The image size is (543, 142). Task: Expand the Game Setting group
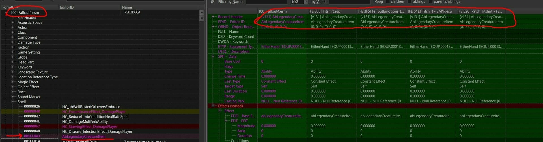pos(13,52)
